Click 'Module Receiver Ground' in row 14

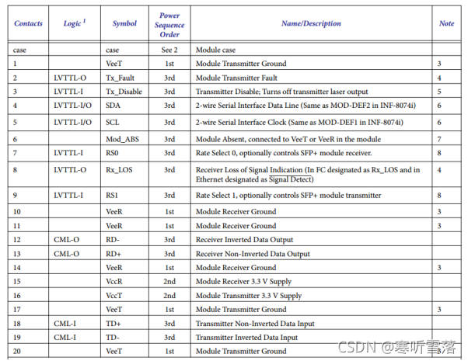(236, 268)
